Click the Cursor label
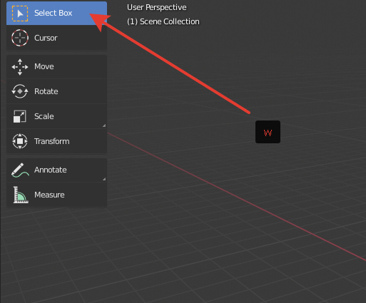Viewport: 366px width, 303px height. tap(46, 38)
